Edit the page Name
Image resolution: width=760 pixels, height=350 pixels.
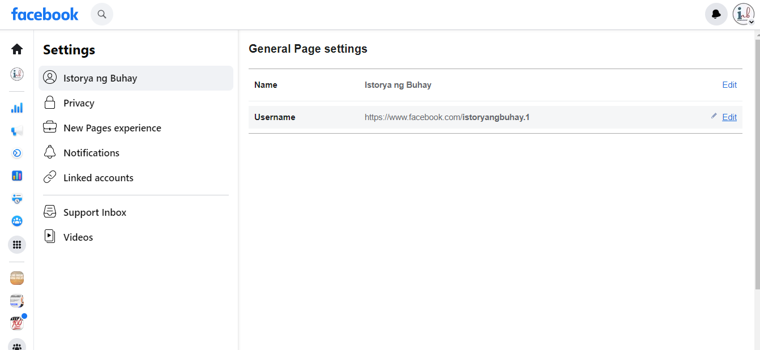(x=729, y=85)
